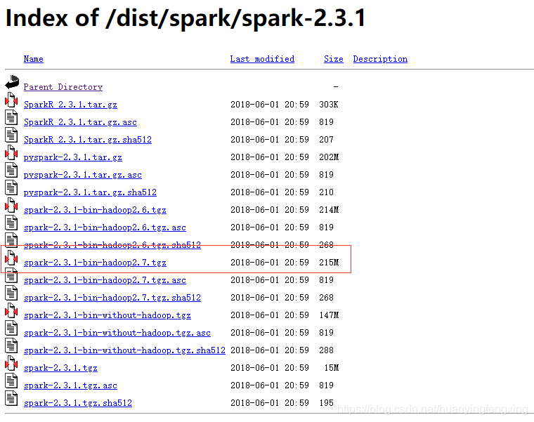The width and height of the screenshot is (534, 422).
Task: Click the document icon beside spark-2.3.1-bin-without-hadoop.tgz.asc
Action: click(11, 329)
